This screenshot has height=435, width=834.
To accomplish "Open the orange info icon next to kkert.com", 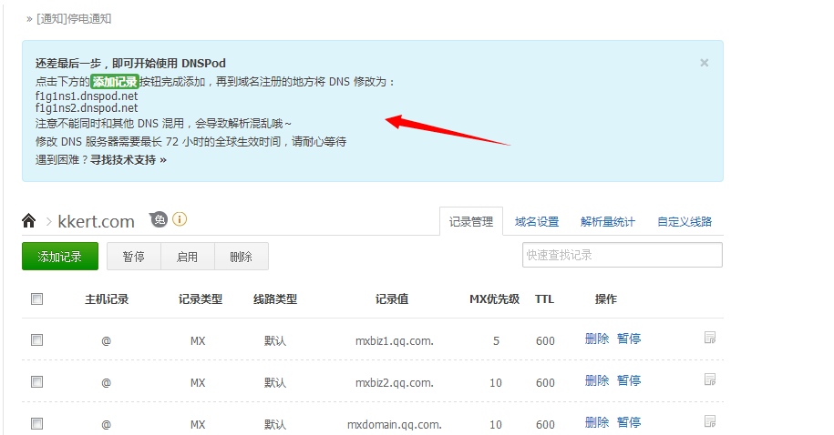I will click(x=180, y=218).
